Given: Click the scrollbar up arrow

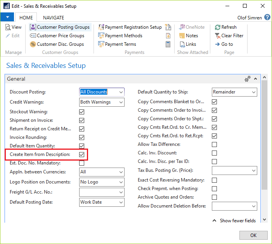Looking at the screenshot, I should coord(264,77).
